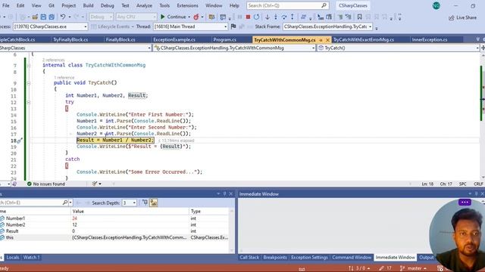This screenshot has height=272, width=485.
Task: Click the green Continue debugging button
Action: (x=174, y=17)
